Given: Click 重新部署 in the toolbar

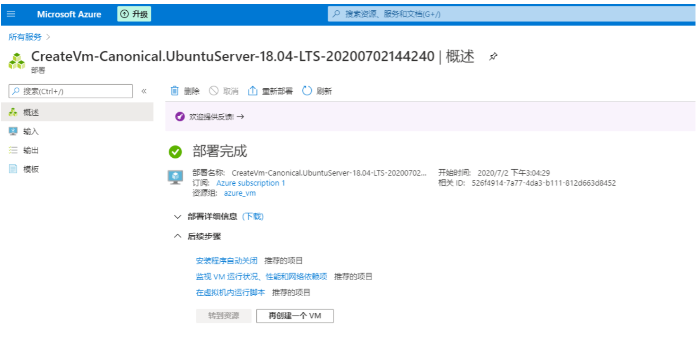Looking at the screenshot, I should pyautogui.click(x=278, y=91).
